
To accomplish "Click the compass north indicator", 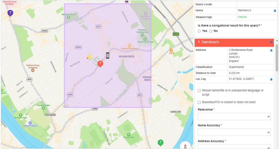I will [x=185, y=146].
